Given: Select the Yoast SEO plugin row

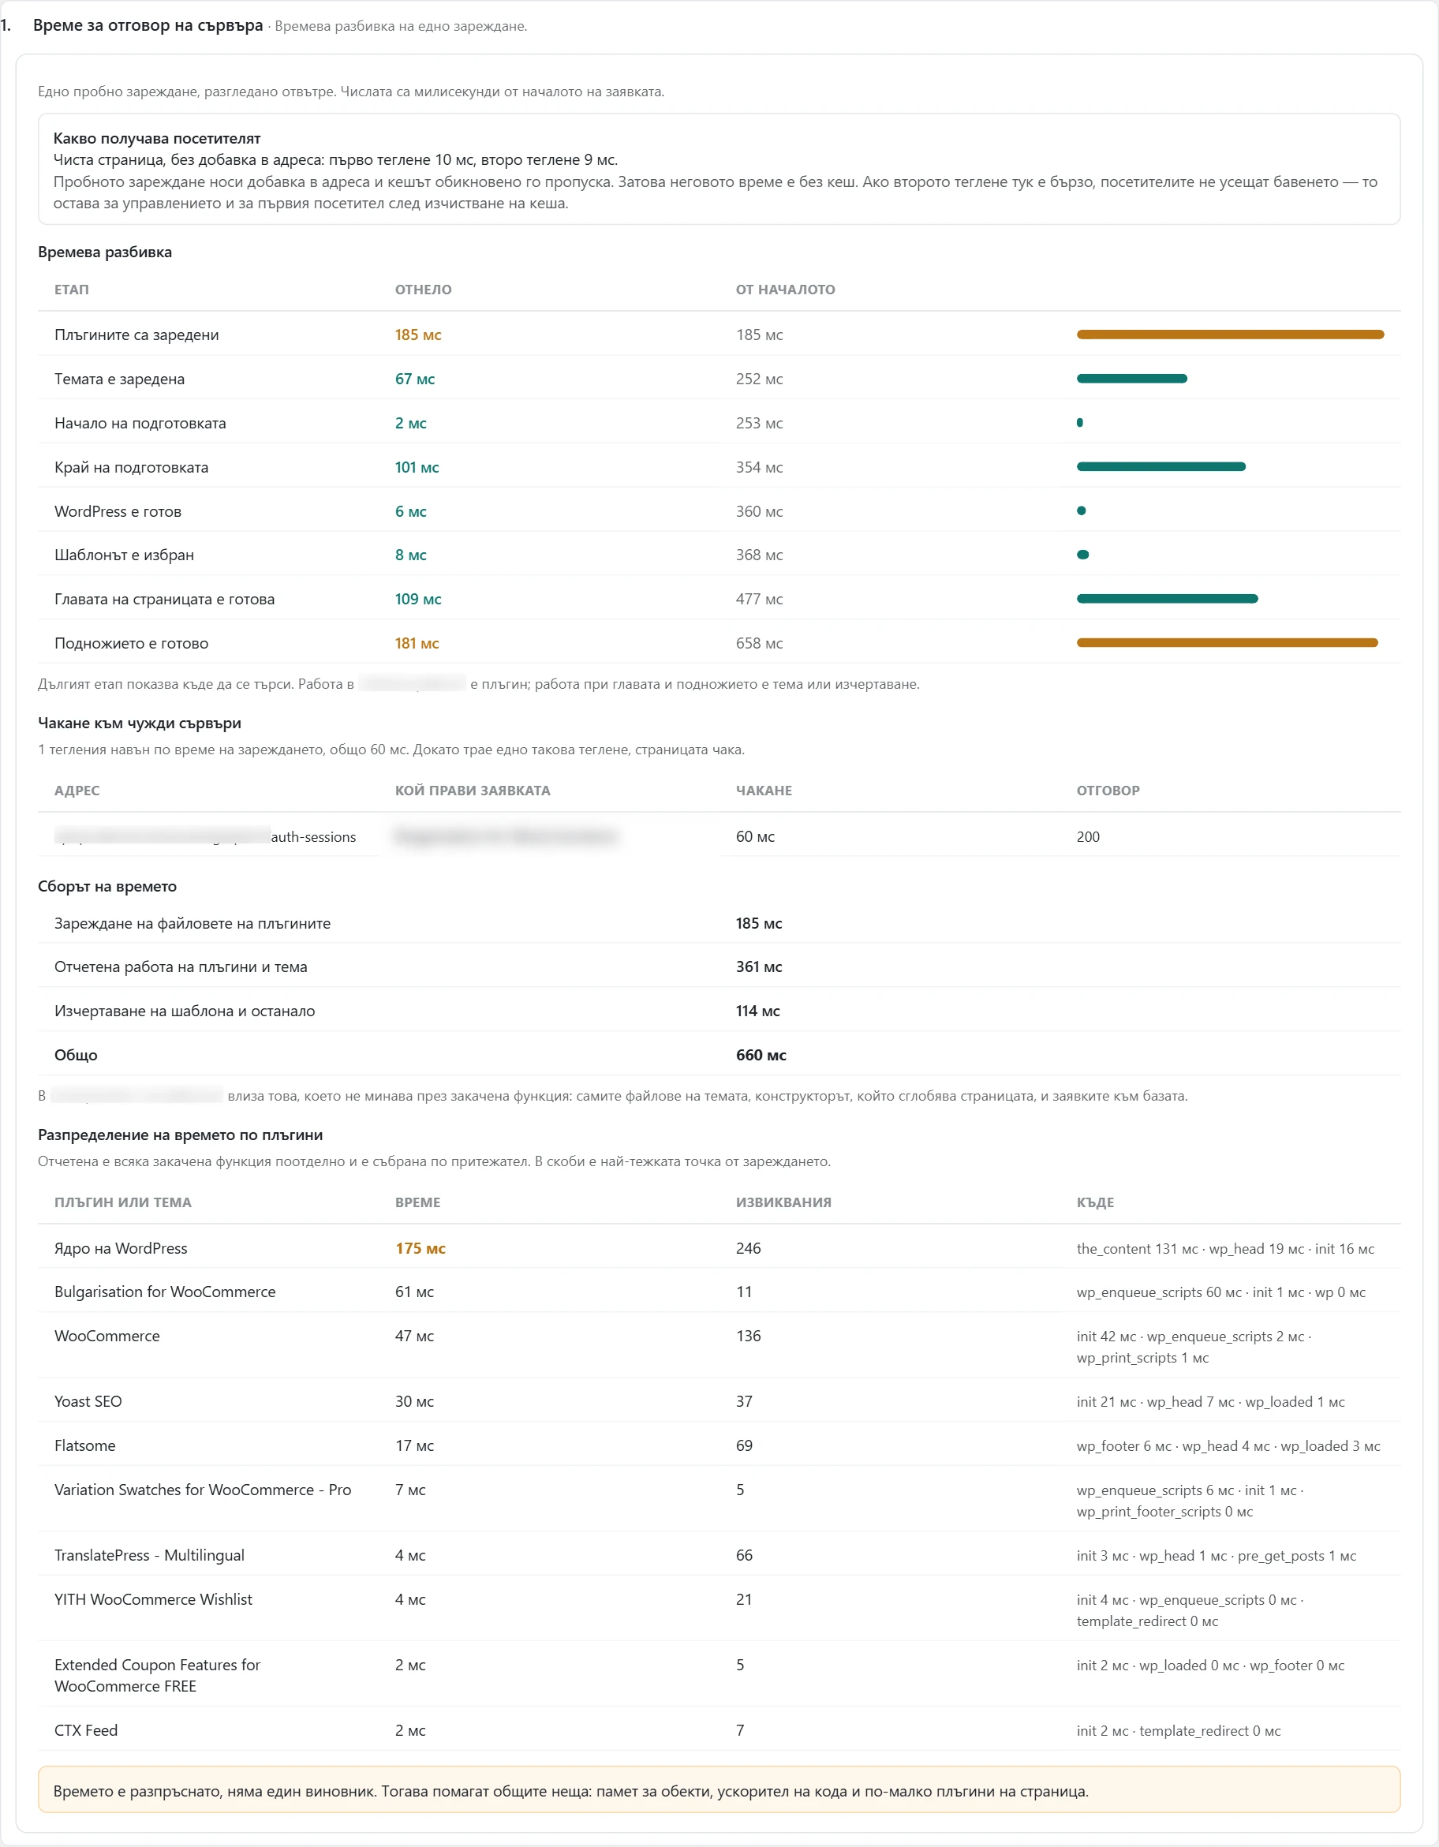Looking at the screenshot, I should point(719,1401).
